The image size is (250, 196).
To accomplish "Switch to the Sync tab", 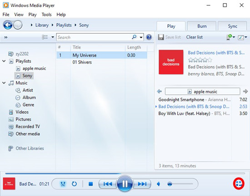I will (232, 26).
